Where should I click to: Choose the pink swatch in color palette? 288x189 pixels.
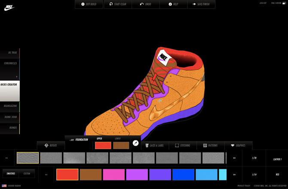pyautogui.click(x=114, y=174)
